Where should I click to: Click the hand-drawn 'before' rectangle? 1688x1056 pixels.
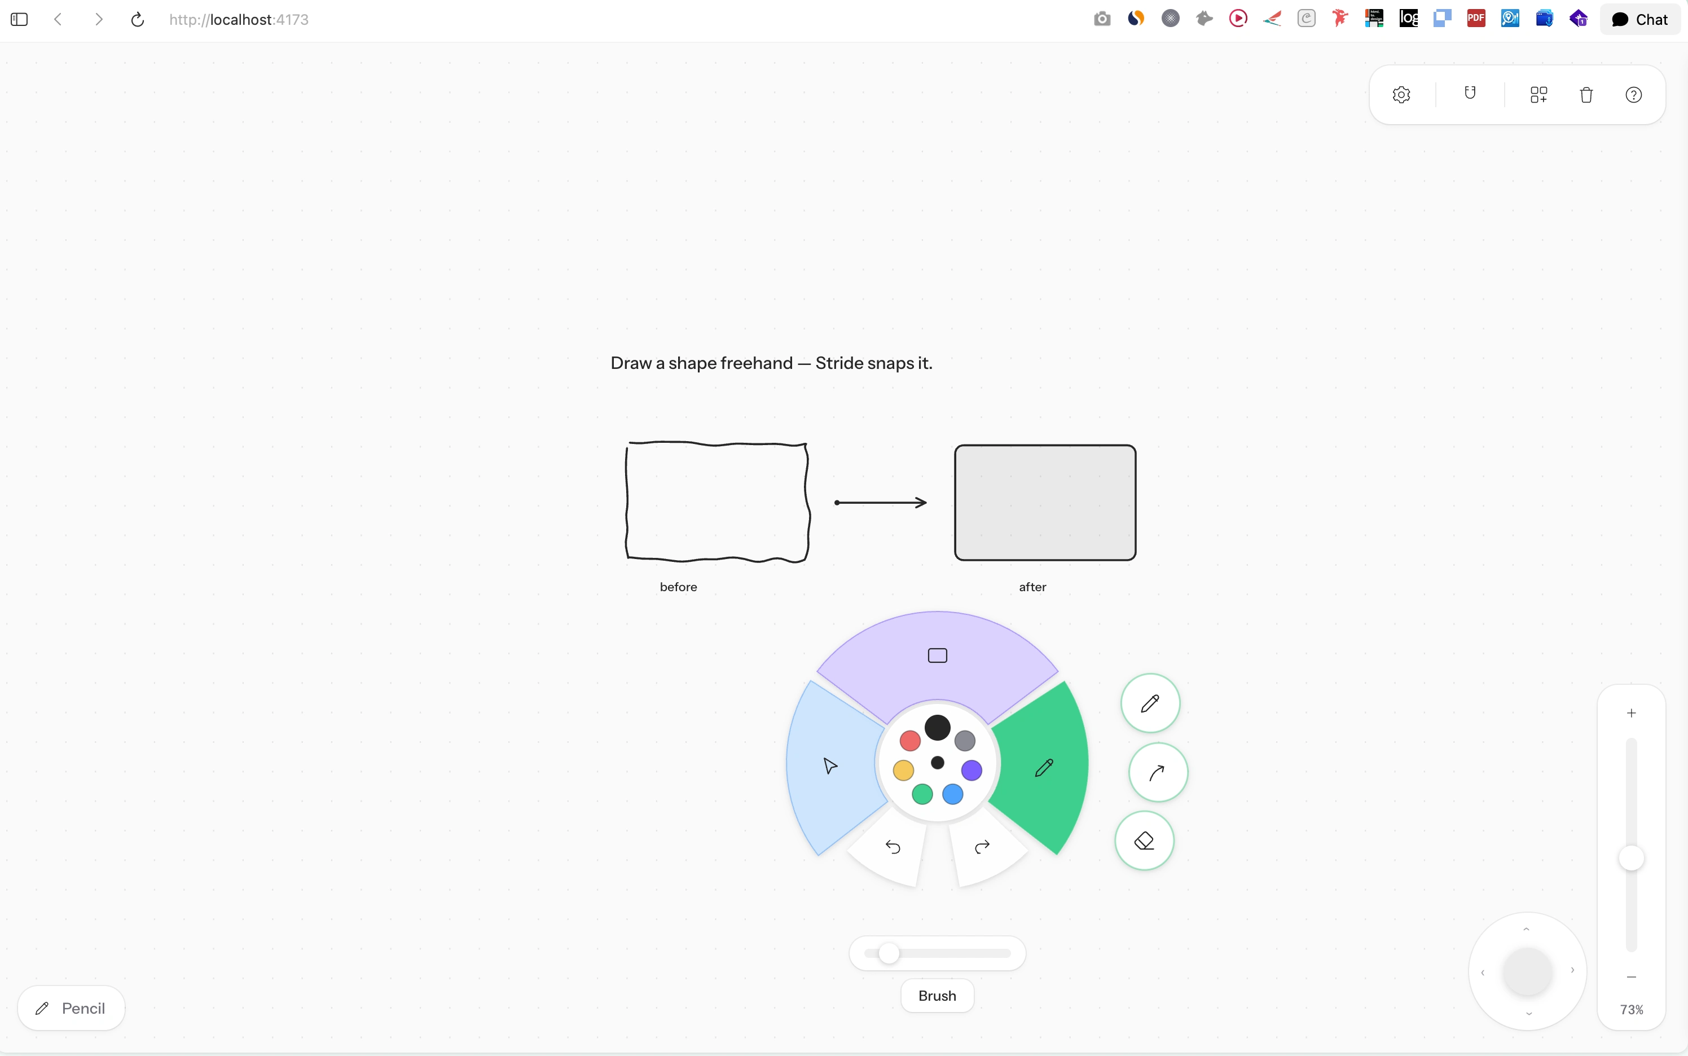717,501
